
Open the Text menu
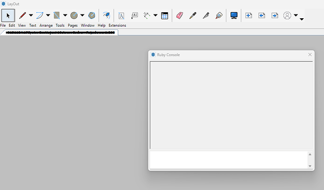(33, 25)
